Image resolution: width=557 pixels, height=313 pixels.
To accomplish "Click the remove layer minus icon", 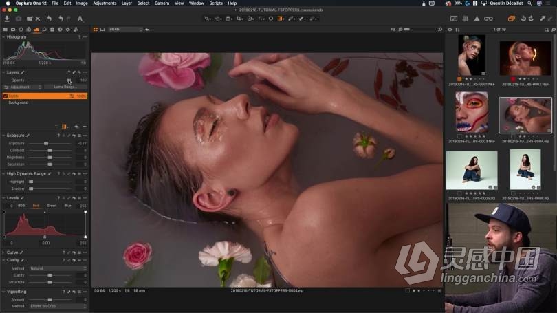I will [x=84, y=127].
